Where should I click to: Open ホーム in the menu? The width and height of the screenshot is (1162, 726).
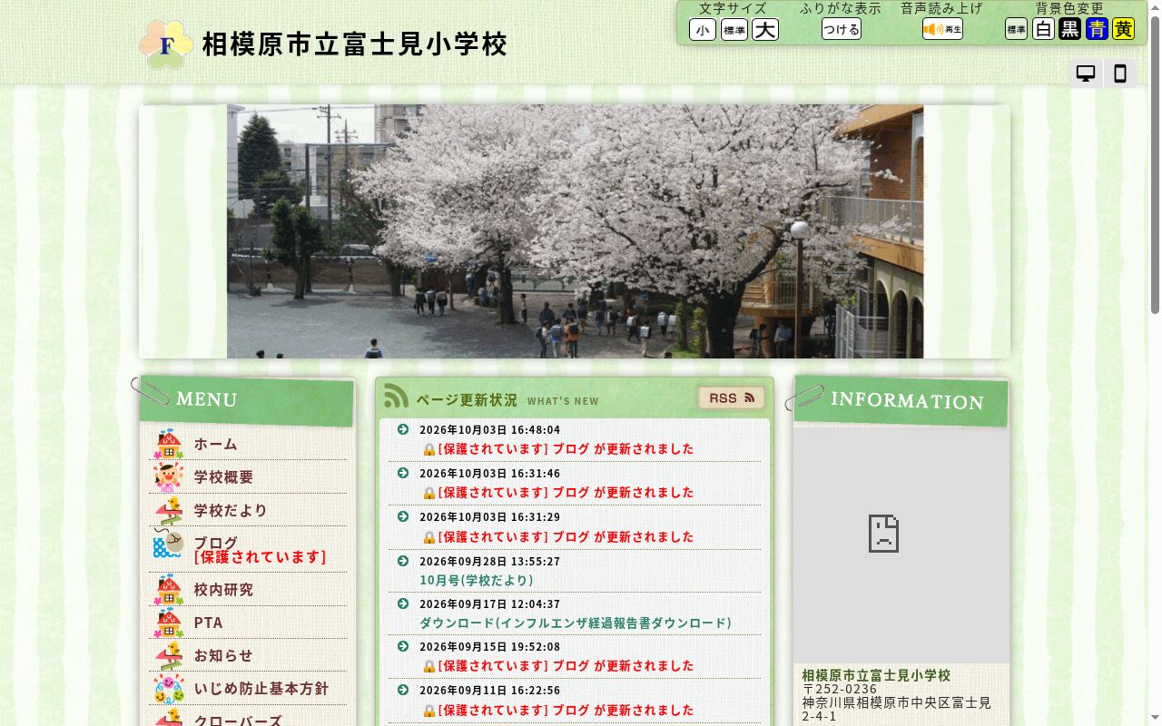tap(215, 444)
